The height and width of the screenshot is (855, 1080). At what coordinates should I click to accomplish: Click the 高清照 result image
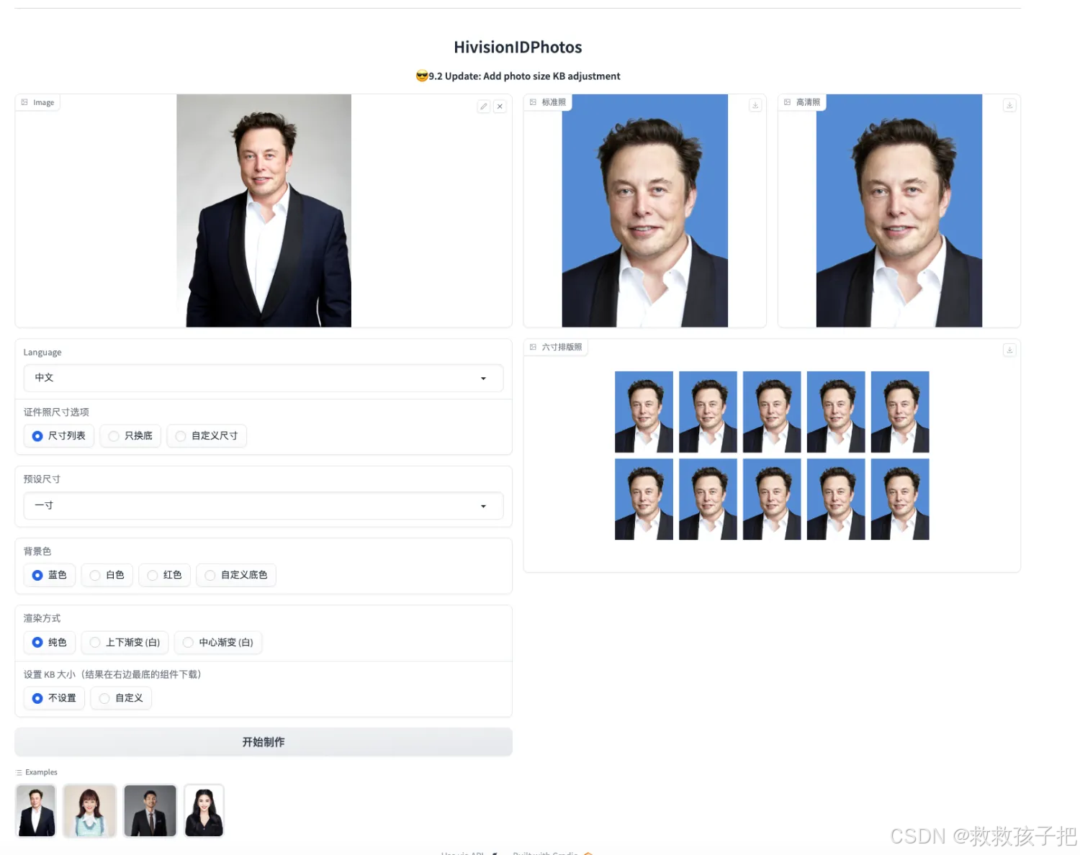pyautogui.click(x=899, y=211)
